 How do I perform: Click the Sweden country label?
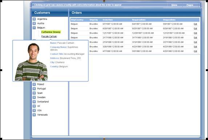point(41,98)
